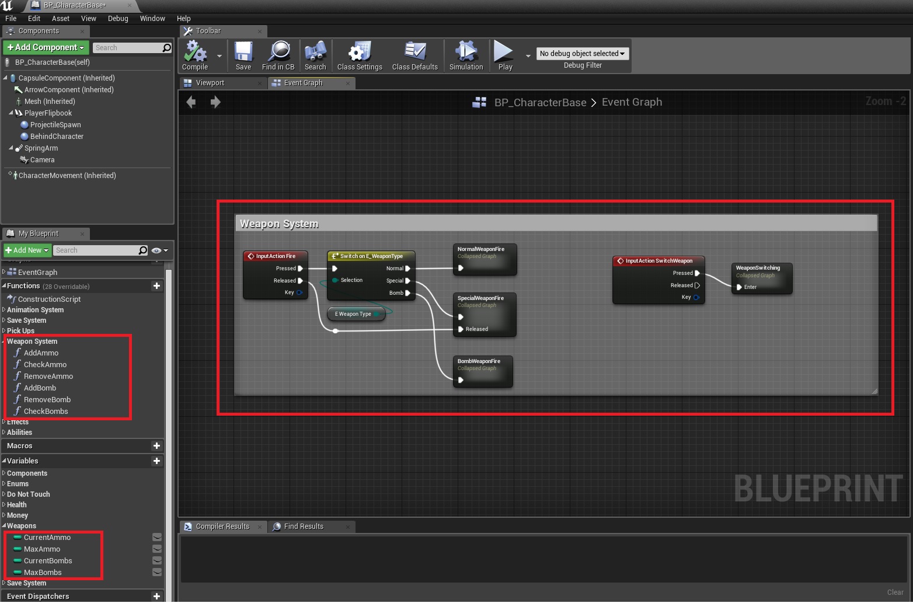Image resolution: width=913 pixels, height=603 pixels.
Task: Navigate back with the graph arrow
Action: [x=191, y=103]
